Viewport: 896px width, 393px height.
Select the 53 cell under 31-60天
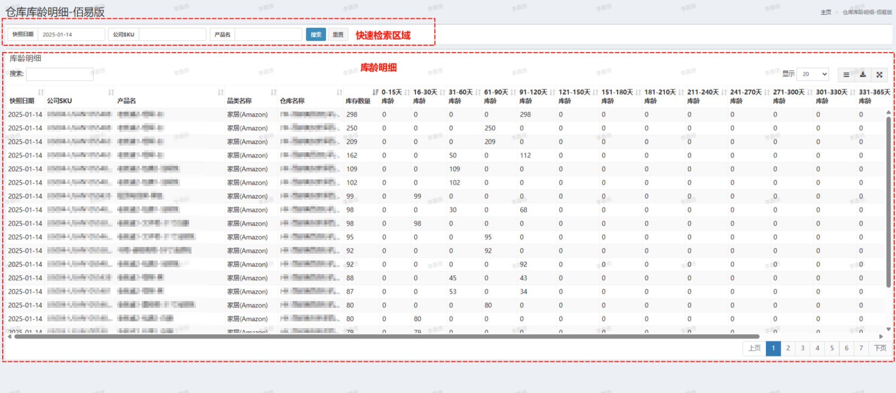pos(453,291)
